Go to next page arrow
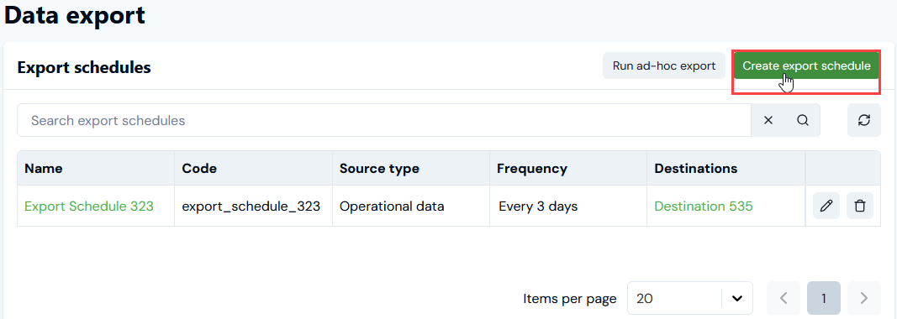Image resolution: width=897 pixels, height=319 pixels. pos(864,298)
